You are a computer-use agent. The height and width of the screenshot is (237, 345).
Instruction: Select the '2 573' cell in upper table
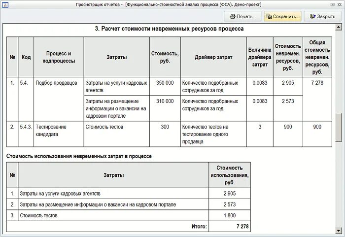[288, 108]
